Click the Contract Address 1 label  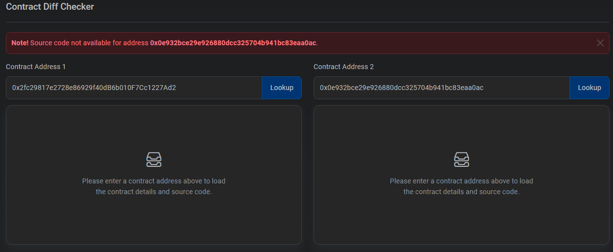[x=36, y=67]
